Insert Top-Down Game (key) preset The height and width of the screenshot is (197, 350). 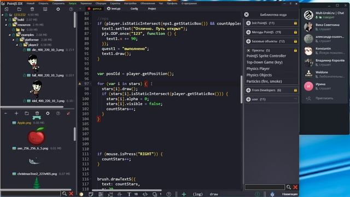[x=264, y=62]
